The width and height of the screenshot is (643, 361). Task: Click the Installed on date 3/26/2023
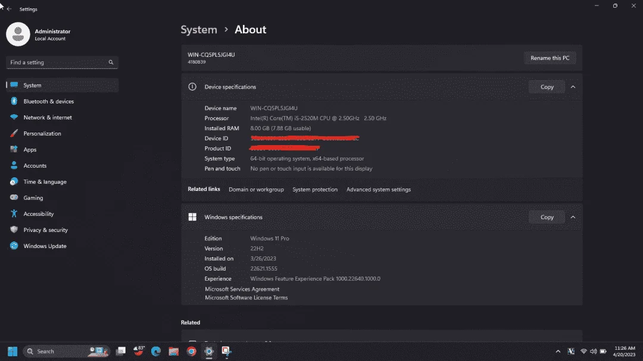263,259
